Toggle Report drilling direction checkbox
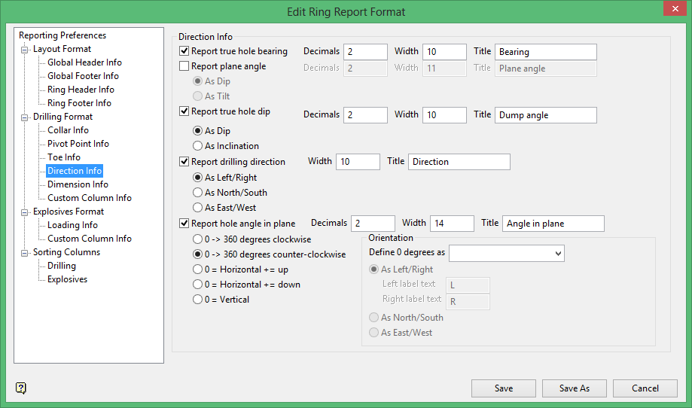The height and width of the screenshot is (408, 692). tap(184, 161)
